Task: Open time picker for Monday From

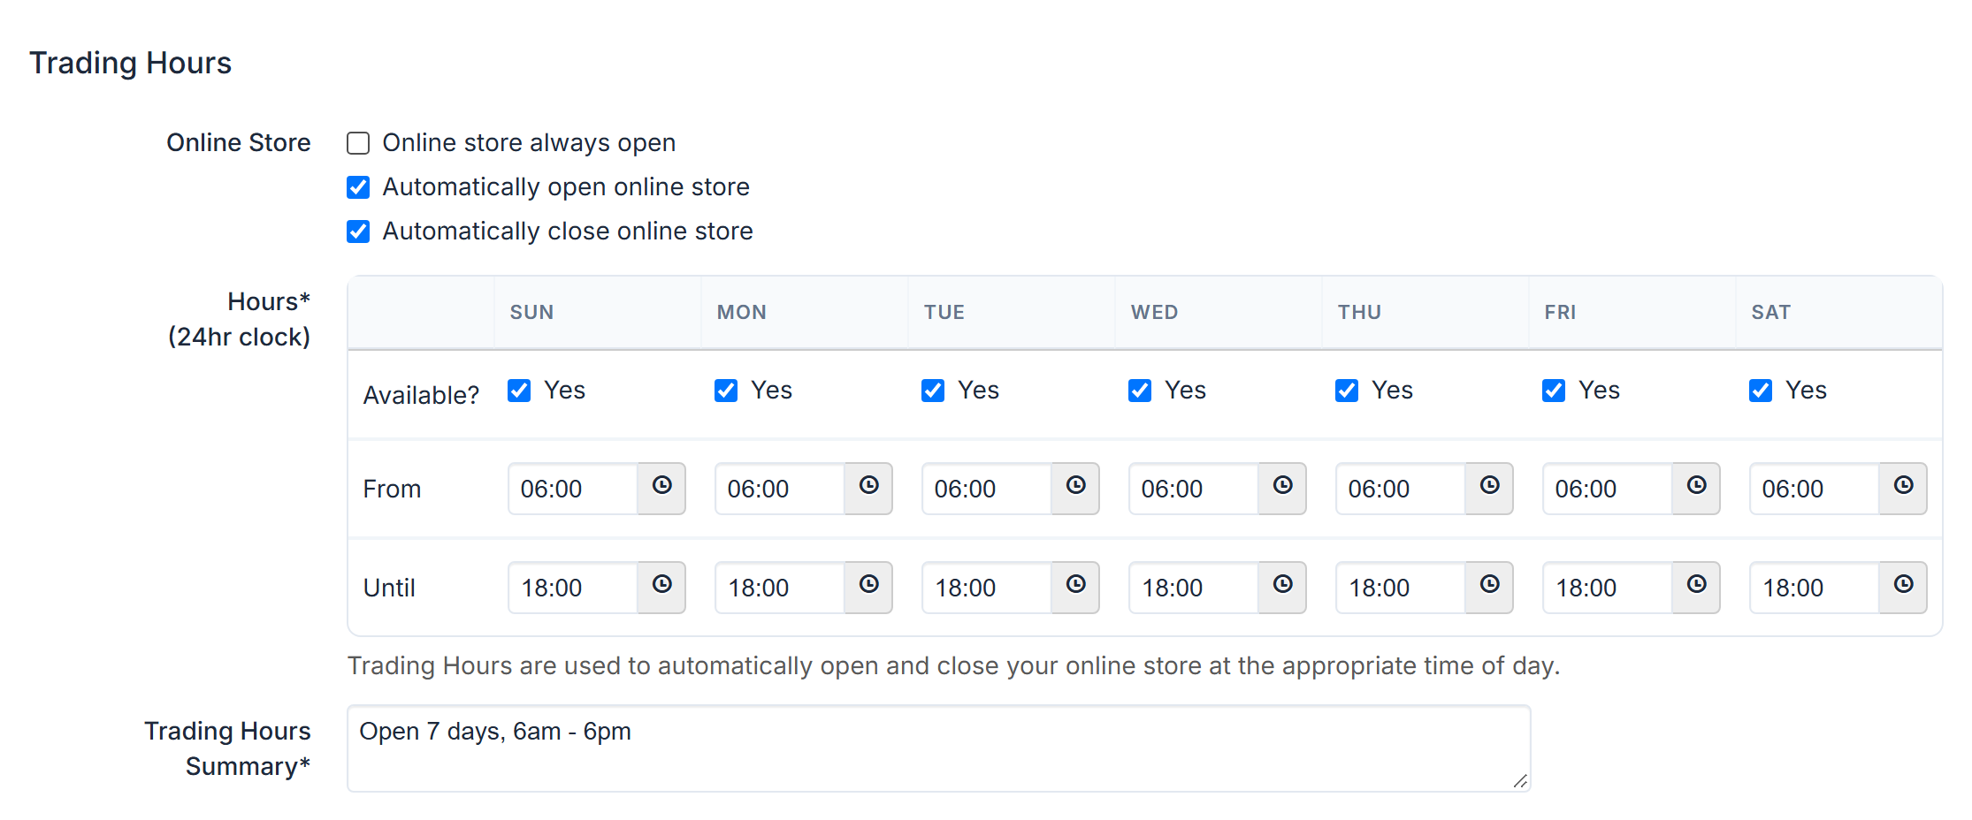Action: click(x=868, y=488)
